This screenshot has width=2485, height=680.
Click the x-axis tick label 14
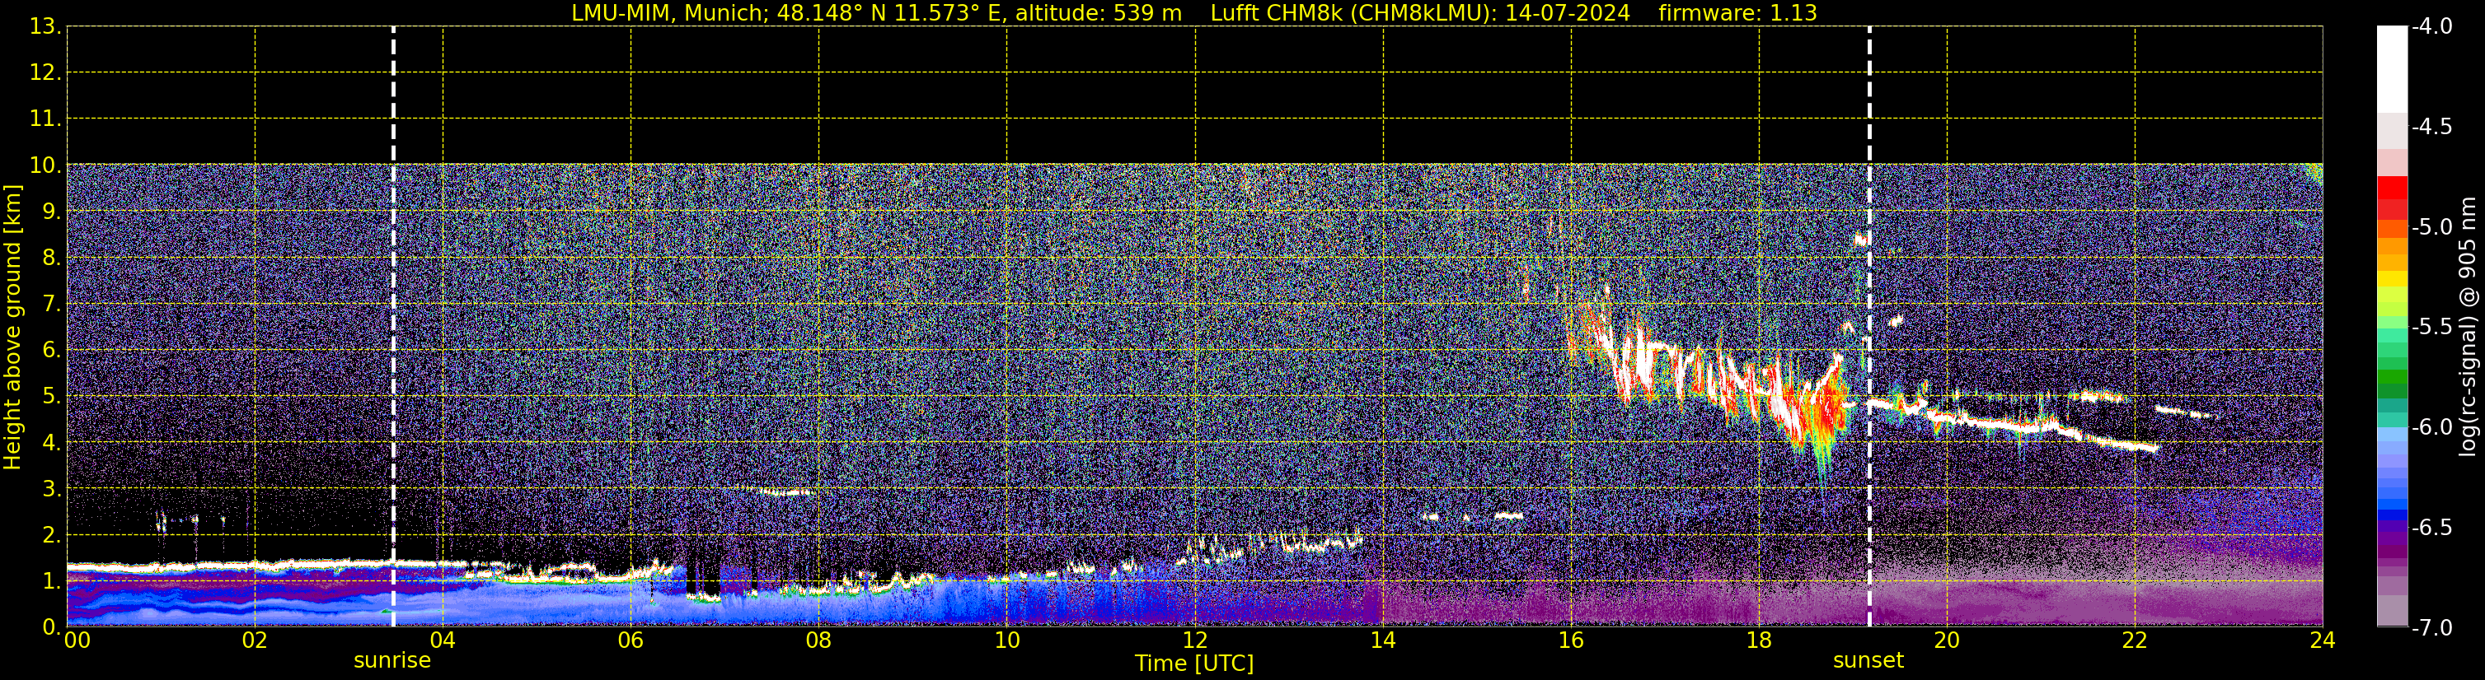tap(1383, 640)
